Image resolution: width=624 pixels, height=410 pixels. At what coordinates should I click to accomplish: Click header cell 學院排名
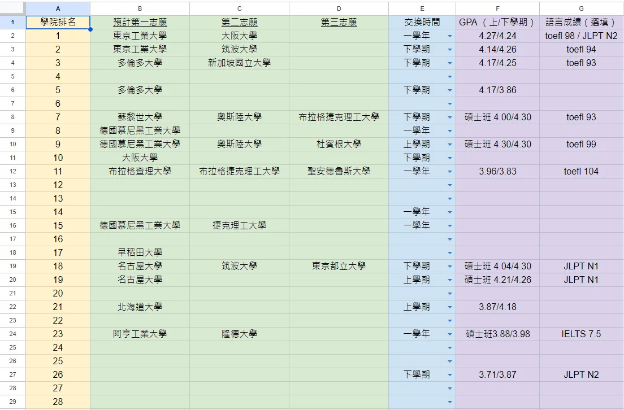click(x=58, y=22)
